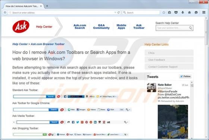
Task: Click Images icon in Chrome toolbar image
Action: 78,109
